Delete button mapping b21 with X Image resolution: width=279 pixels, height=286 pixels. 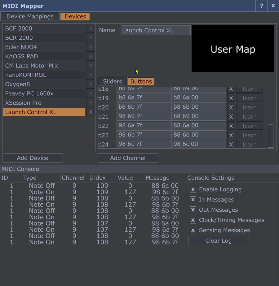click(x=231, y=117)
